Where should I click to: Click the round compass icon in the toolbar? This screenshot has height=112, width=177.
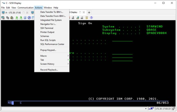click(29, 18)
